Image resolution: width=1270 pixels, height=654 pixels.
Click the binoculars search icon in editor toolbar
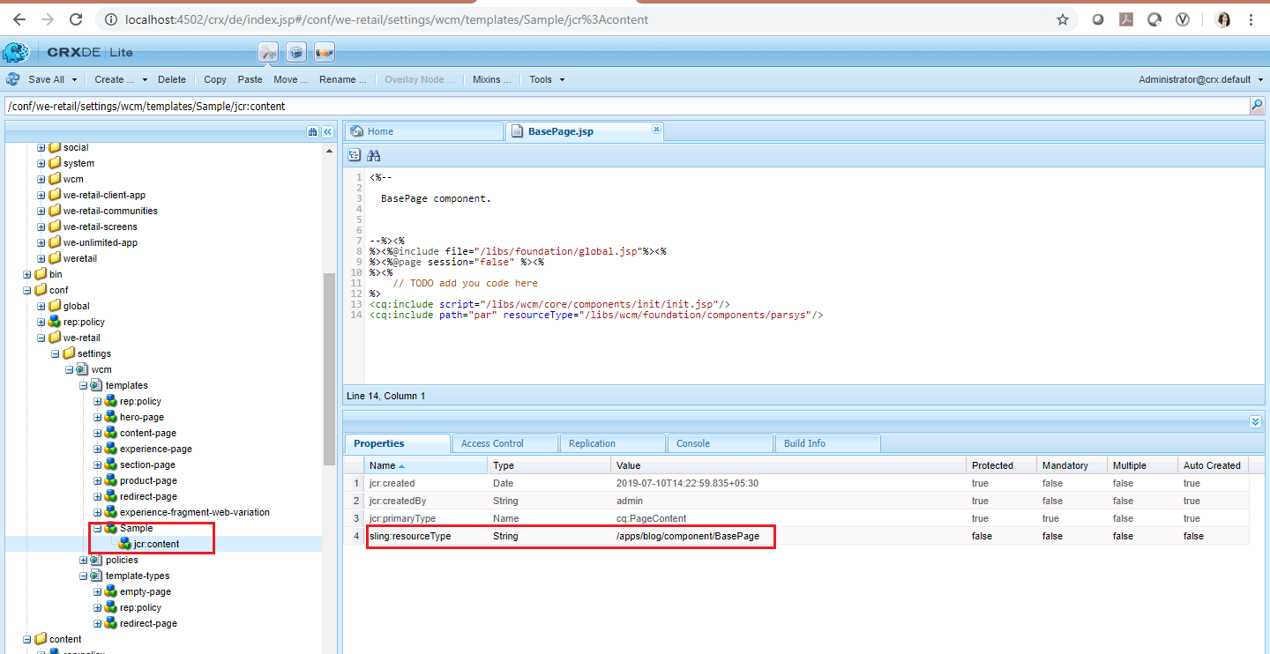coord(374,155)
